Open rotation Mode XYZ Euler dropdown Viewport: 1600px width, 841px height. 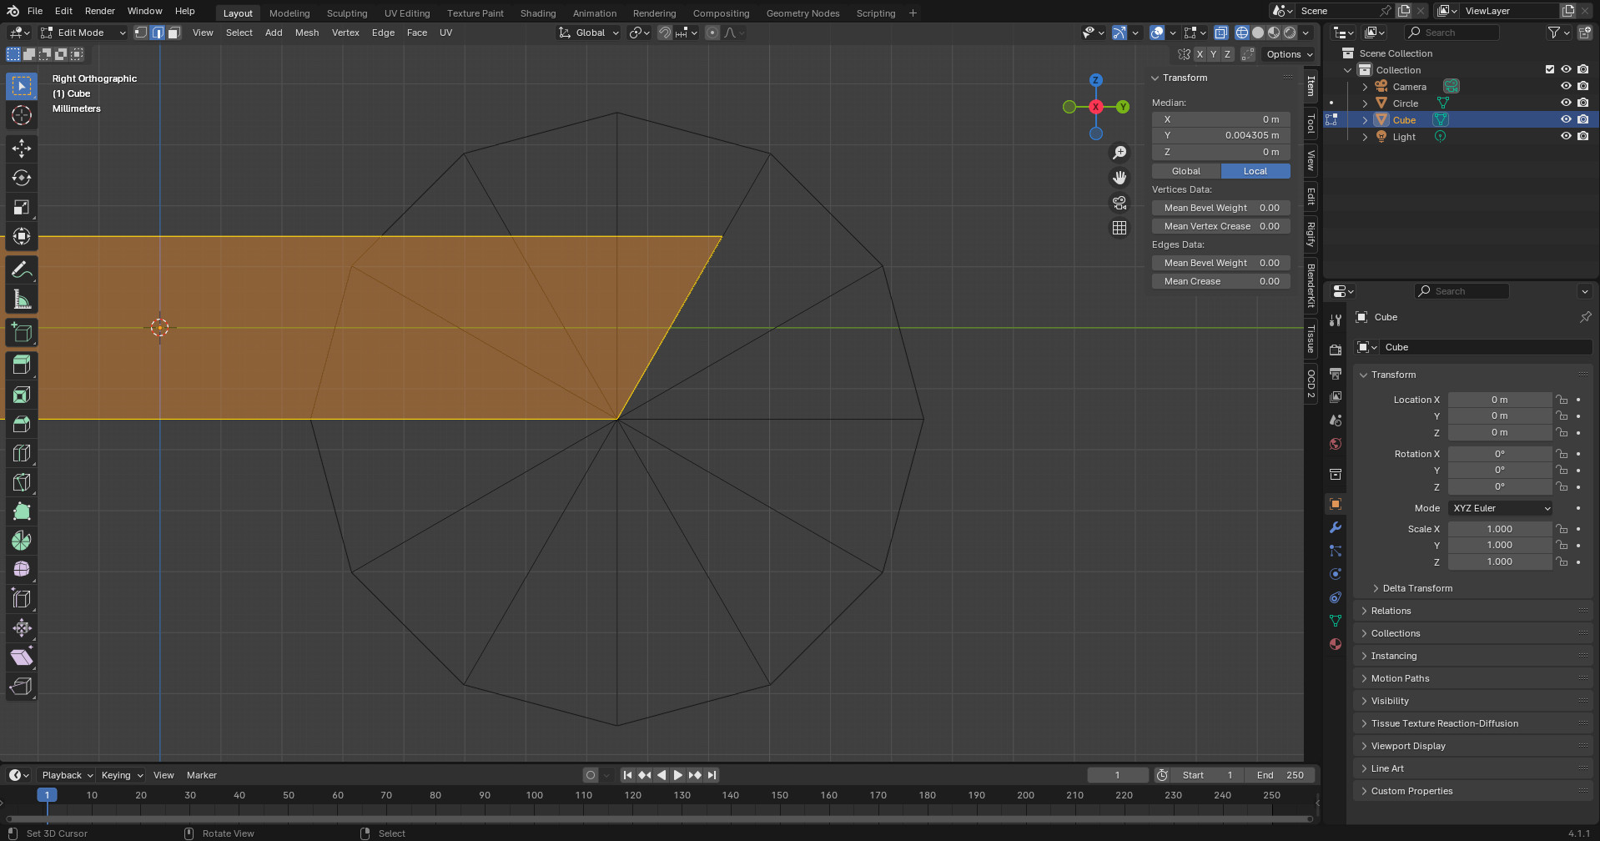pyautogui.click(x=1500, y=508)
